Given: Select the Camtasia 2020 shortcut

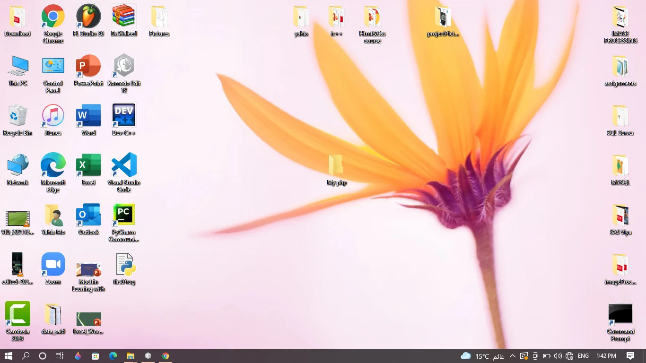Looking at the screenshot, I should click(17, 314).
